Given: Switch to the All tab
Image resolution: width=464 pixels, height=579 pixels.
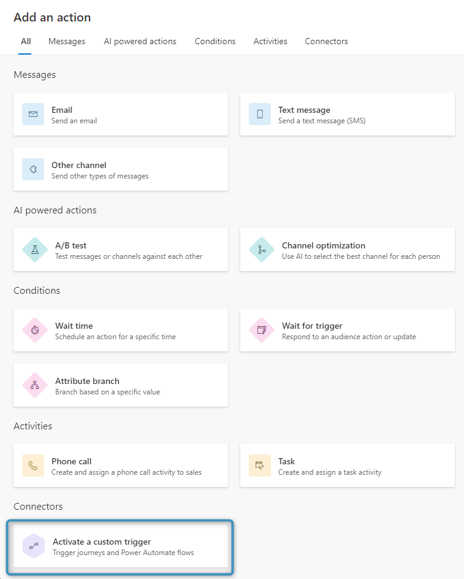Looking at the screenshot, I should coord(26,41).
